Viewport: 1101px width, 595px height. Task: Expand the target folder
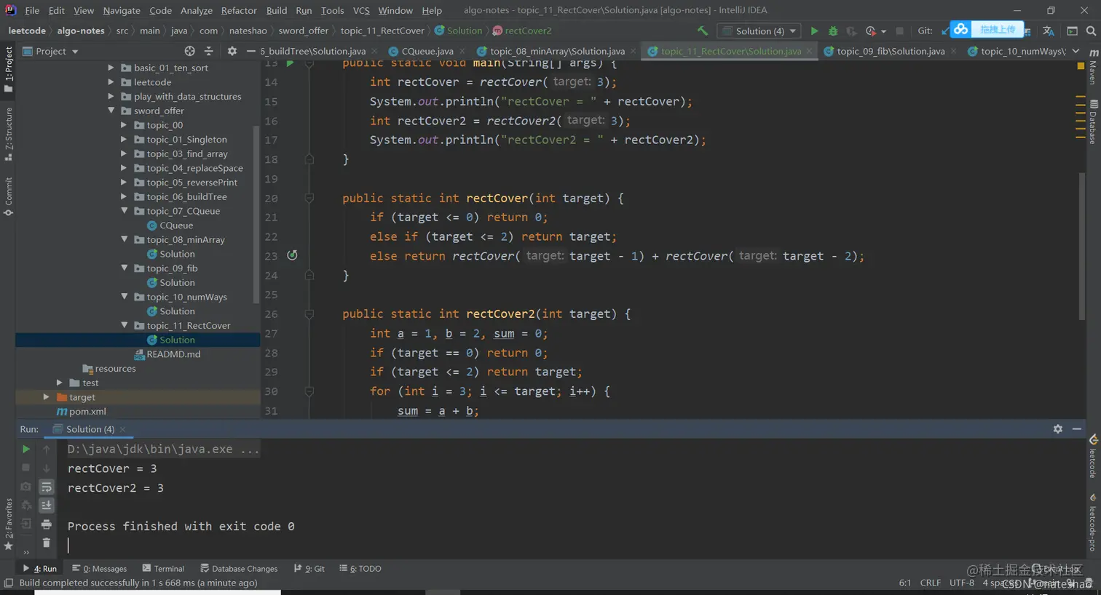[47, 397]
